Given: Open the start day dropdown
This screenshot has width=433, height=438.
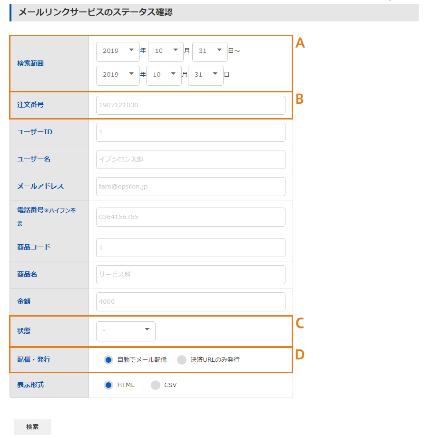Looking at the screenshot, I should (210, 52).
